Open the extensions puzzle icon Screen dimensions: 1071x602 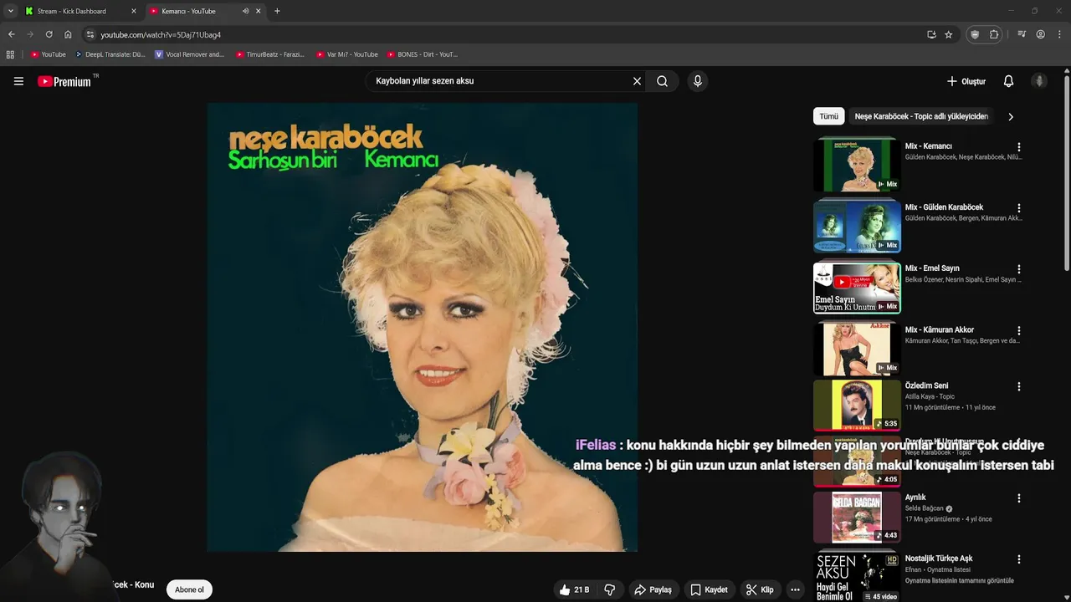(x=994, y=34)
